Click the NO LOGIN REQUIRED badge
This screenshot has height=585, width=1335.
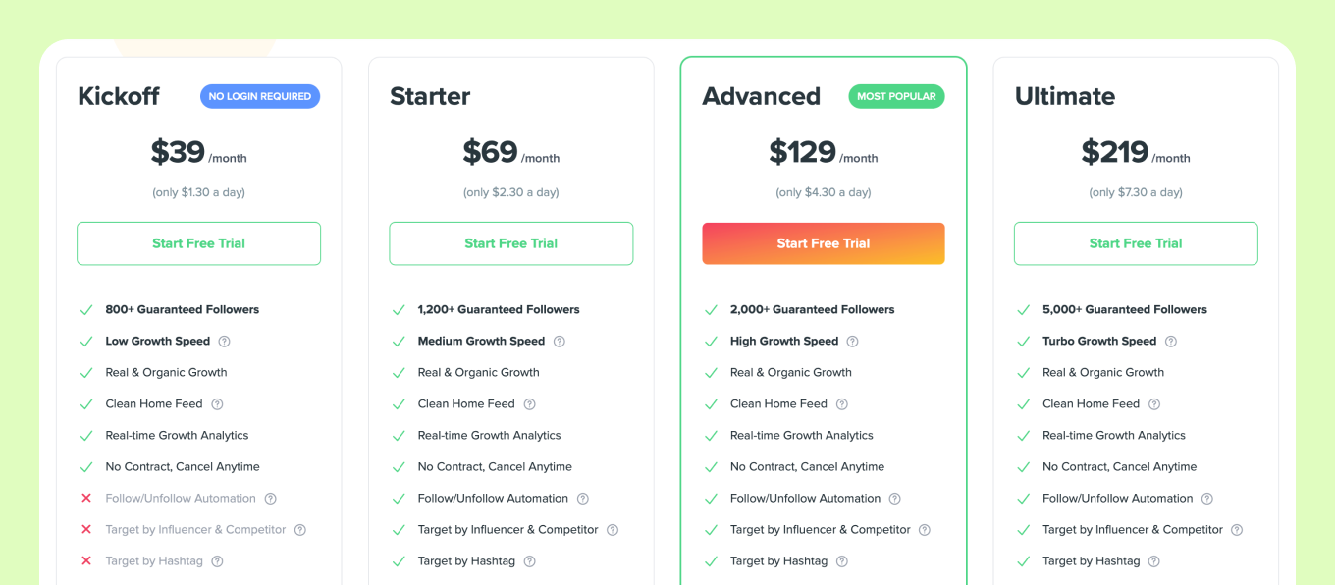tap(260, 96)
